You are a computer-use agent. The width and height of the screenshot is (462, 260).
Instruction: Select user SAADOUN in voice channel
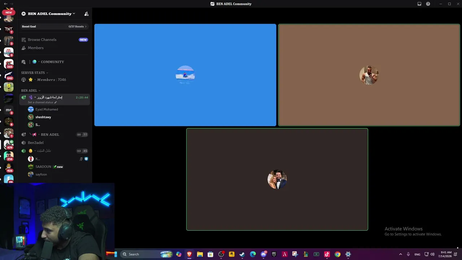click(x=58, y=166)
